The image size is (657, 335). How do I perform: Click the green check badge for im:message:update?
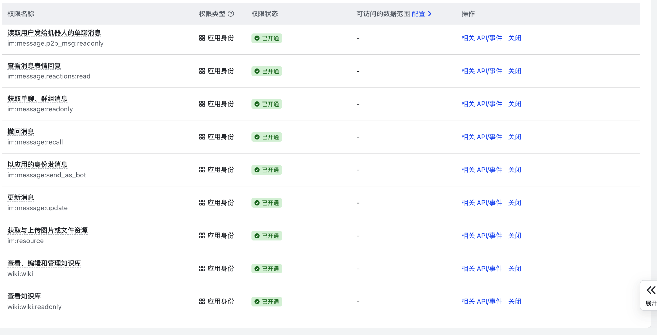(257, 203)
